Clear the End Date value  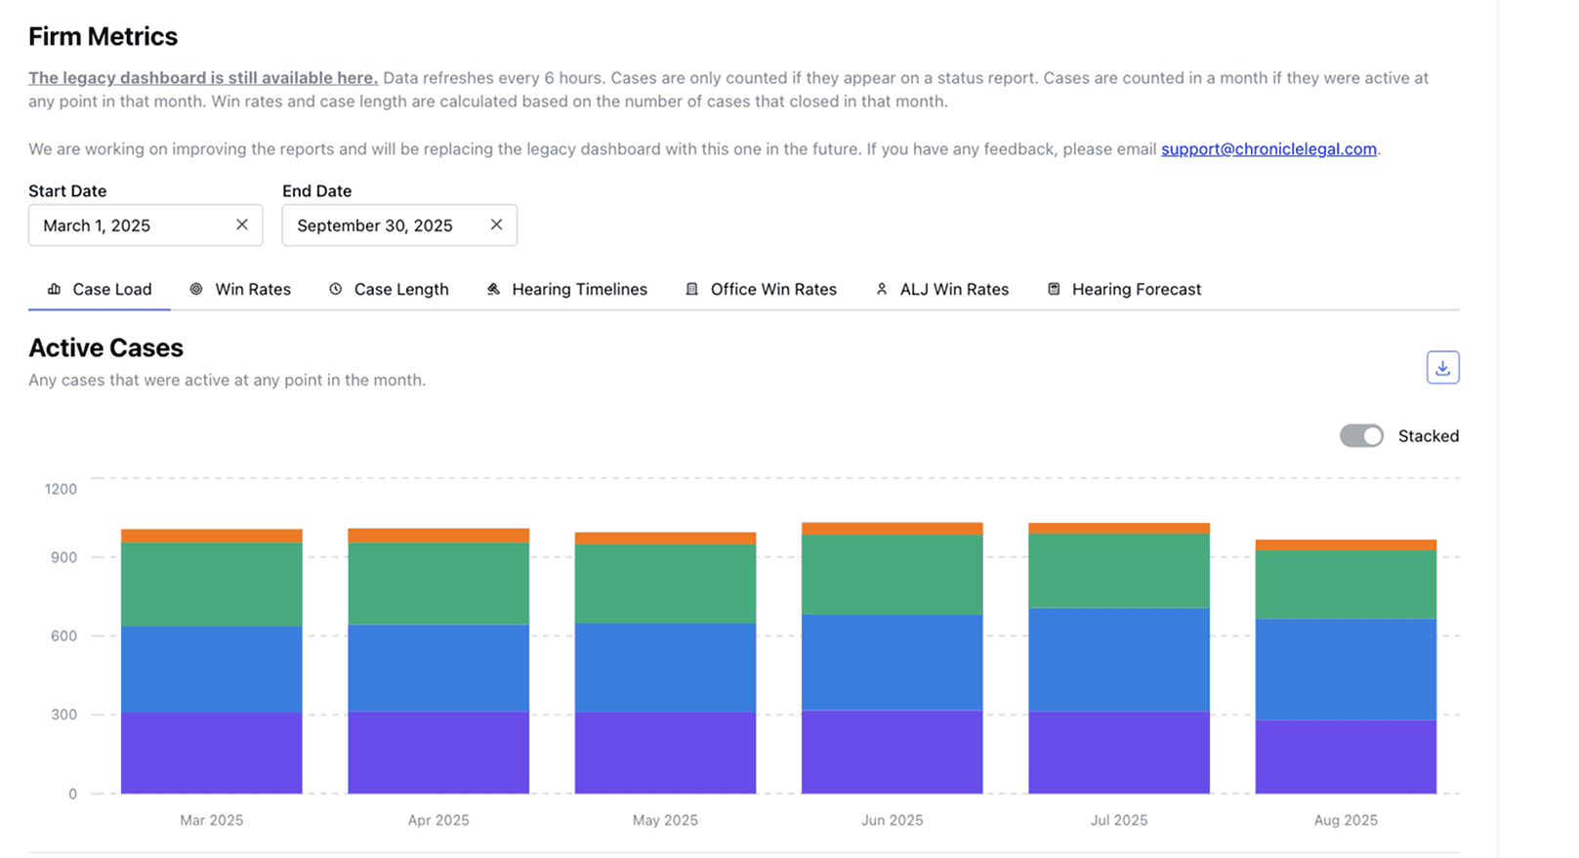click(496, 225)
